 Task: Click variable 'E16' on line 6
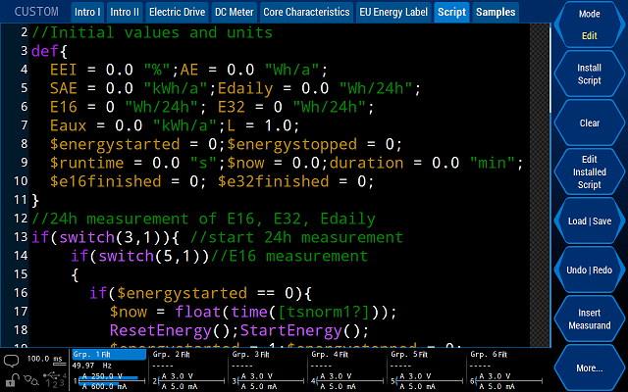point(63,107)
